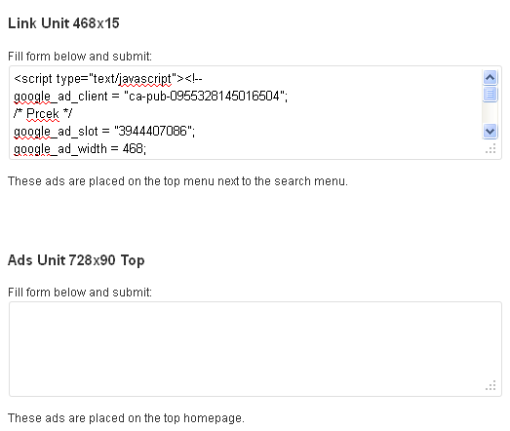This screenshot has width=510, height=431.
Task: Click first 'Fill form below and submit' label
Action: (x=80, y=57)
